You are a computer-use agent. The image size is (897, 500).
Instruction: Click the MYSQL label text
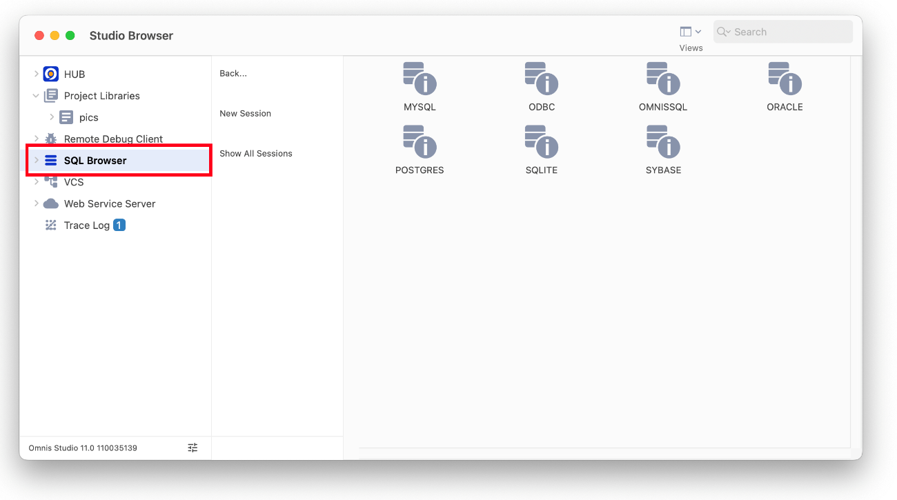point(420,107)
